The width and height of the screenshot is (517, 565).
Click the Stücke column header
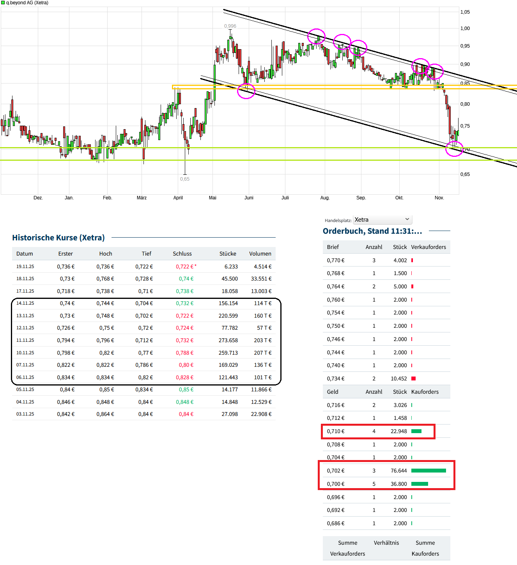pos(228,254)
